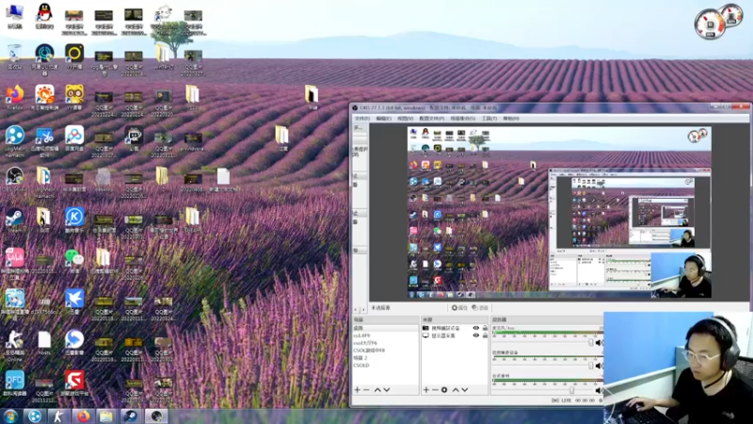Toggle visibility eye of display capture source
The width and height of the screenshot is (753, 424).
[x=476, y=335]
